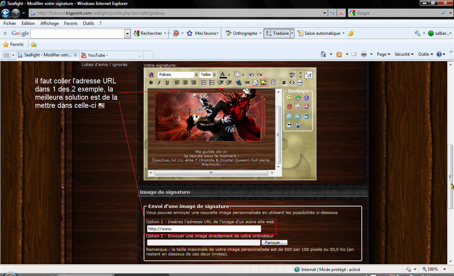The height and width of the screenshot is (276, 454).
Task: Click the Parcourir... browse button
Action: coord(274,243)
